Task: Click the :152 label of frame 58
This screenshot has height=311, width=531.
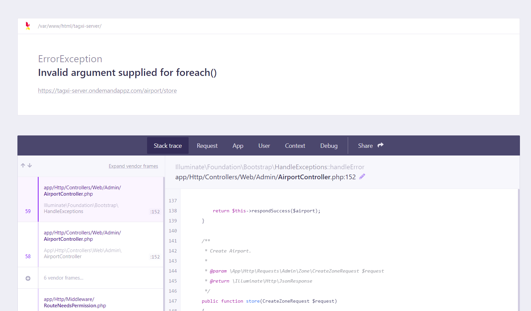Action: click(x=155, y=257)
